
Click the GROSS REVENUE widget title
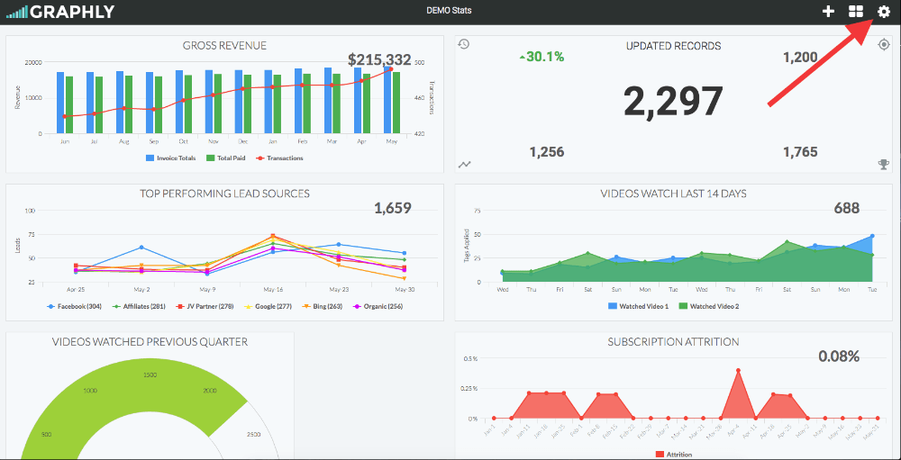(x=224, y=45)
